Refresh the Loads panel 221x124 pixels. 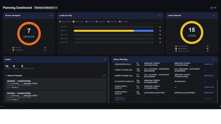[x=105, y=59]
